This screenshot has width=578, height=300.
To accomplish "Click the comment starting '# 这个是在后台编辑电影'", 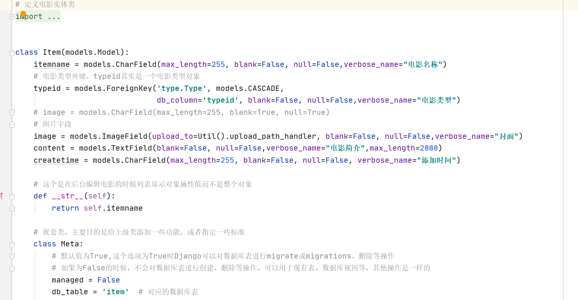I will coord(143,184).
